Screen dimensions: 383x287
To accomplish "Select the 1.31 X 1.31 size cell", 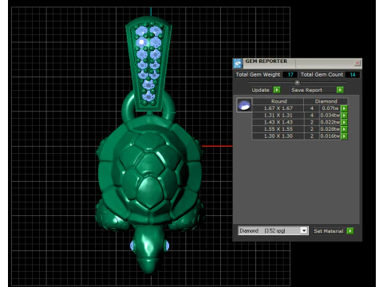I will click(x=278, y=116).
